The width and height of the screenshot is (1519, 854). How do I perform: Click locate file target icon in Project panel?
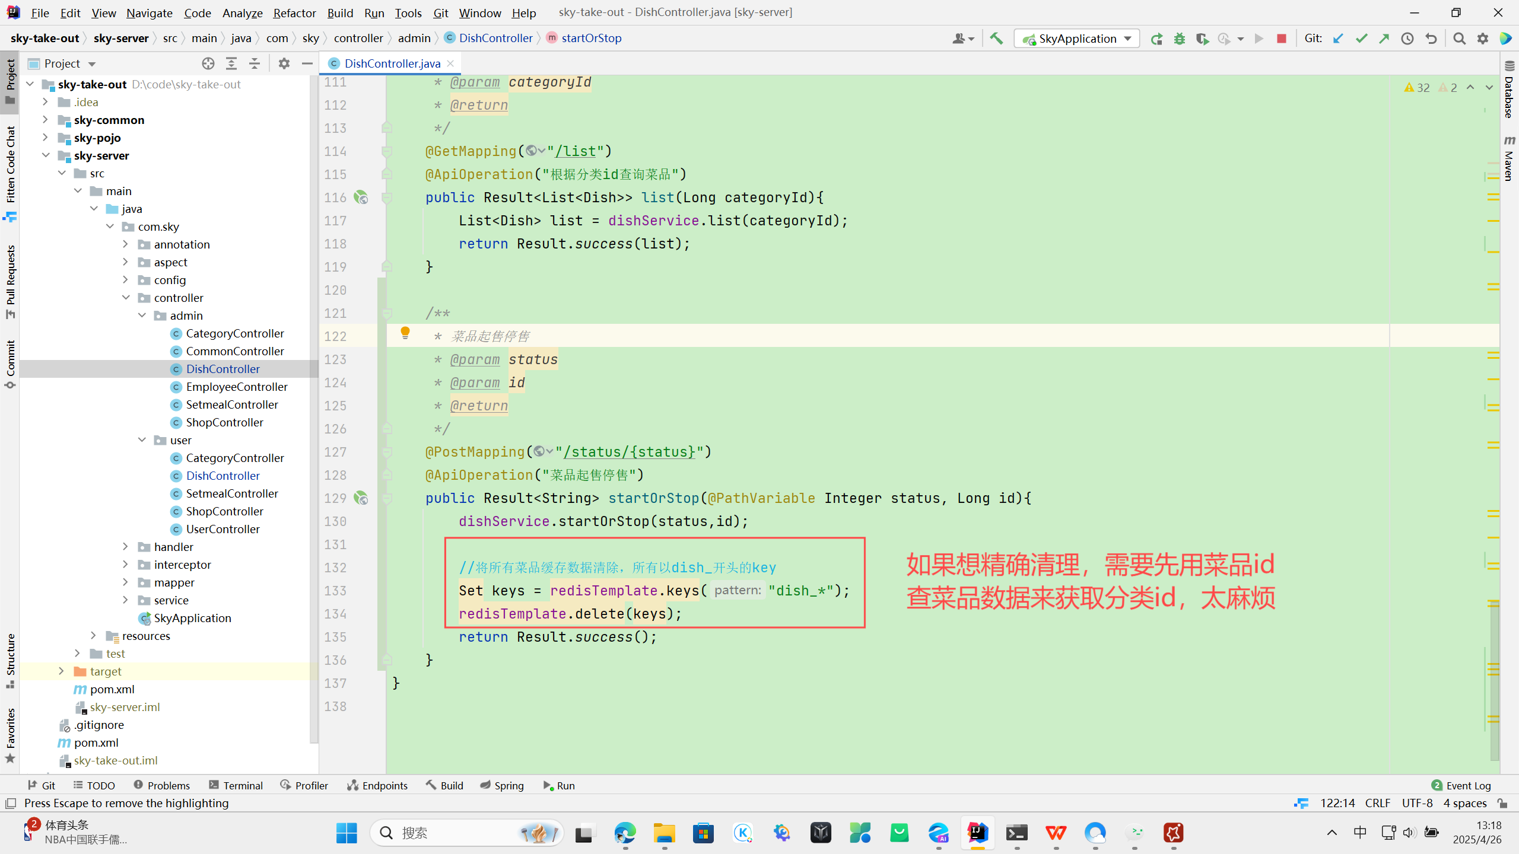click(x=208, y=63)
